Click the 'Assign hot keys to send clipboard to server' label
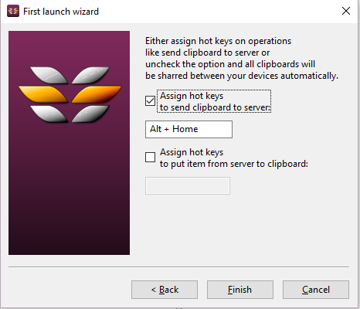Image resolution: width=360 pixels, height=309 pixels. click(214, 101)
